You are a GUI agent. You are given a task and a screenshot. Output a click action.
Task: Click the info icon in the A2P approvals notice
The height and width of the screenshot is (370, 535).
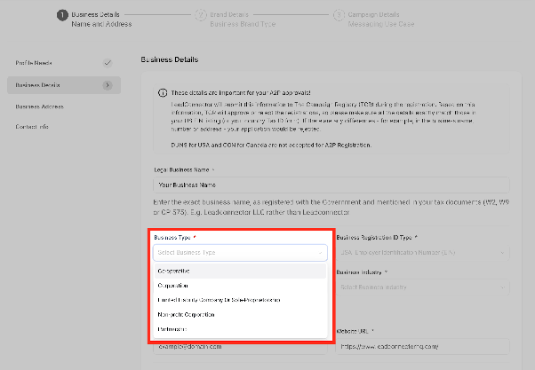pos(163,92)
